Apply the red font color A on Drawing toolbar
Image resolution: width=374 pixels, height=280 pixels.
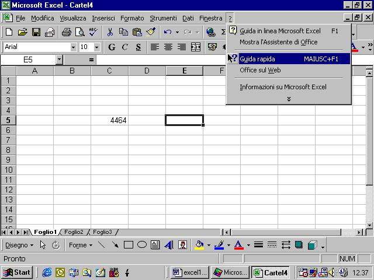(239, 245)
